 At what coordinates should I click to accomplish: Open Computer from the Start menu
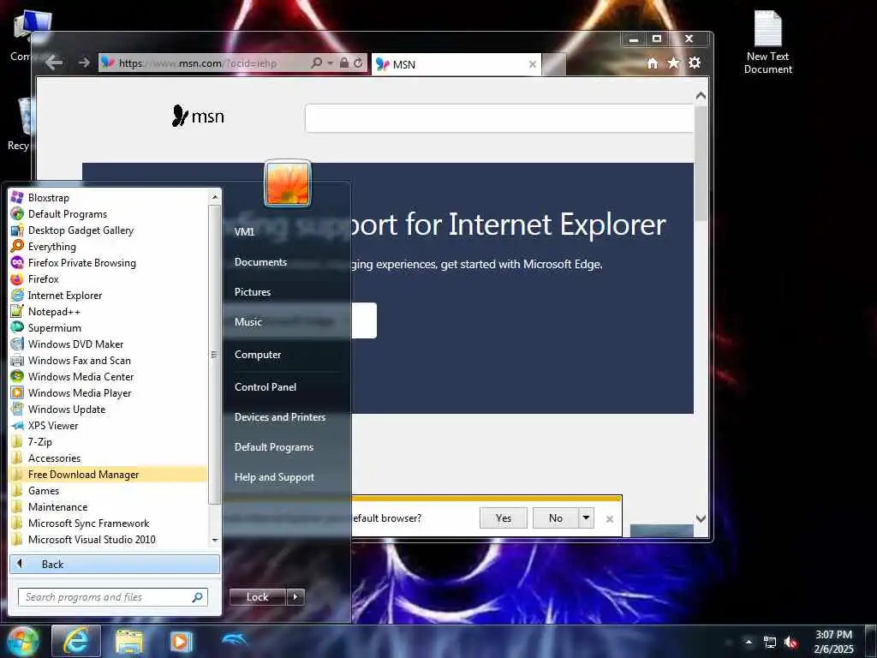coord(257,354)
